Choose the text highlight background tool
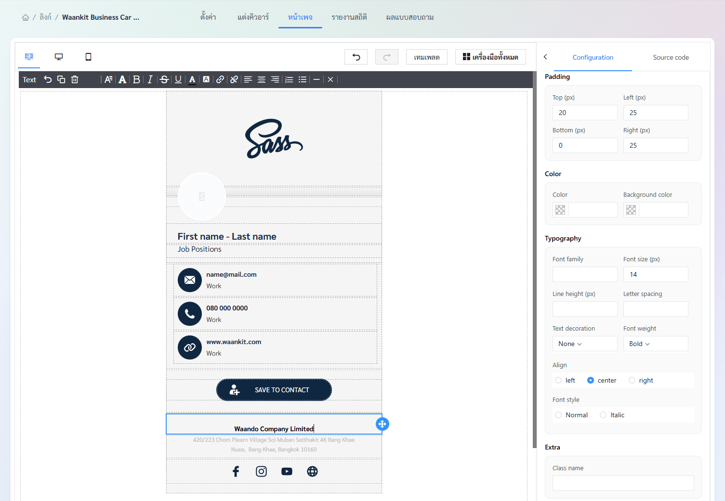Image resolution: width=725 pixels, height=501 pixels. pos(206,79)
